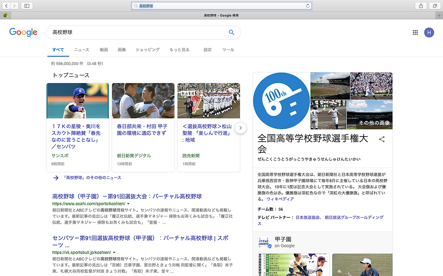This screenshot has width=443, height=276.
Task: Click the 約 556,000,000 件 result count
Action: click(x=77, y=64)
